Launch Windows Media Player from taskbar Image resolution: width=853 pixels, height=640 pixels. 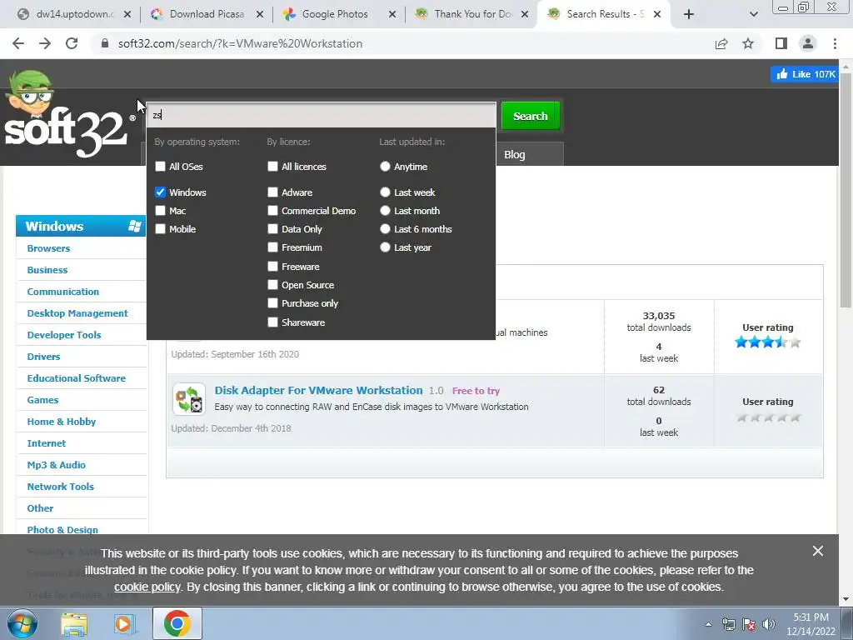[124, 623]
